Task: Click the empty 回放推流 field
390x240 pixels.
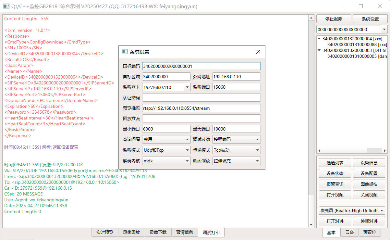Action: [x=201, y=118]
